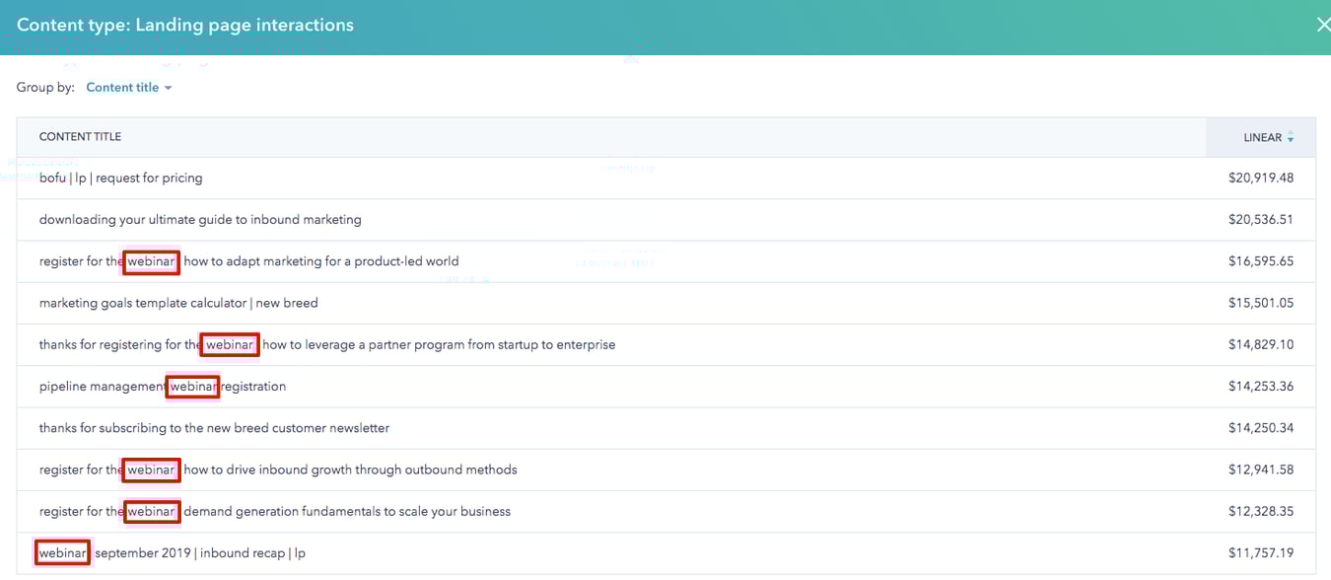Sort rows by the CONTENT TITLE column header
The image size is (1331, 580).
tap(81, 137)
